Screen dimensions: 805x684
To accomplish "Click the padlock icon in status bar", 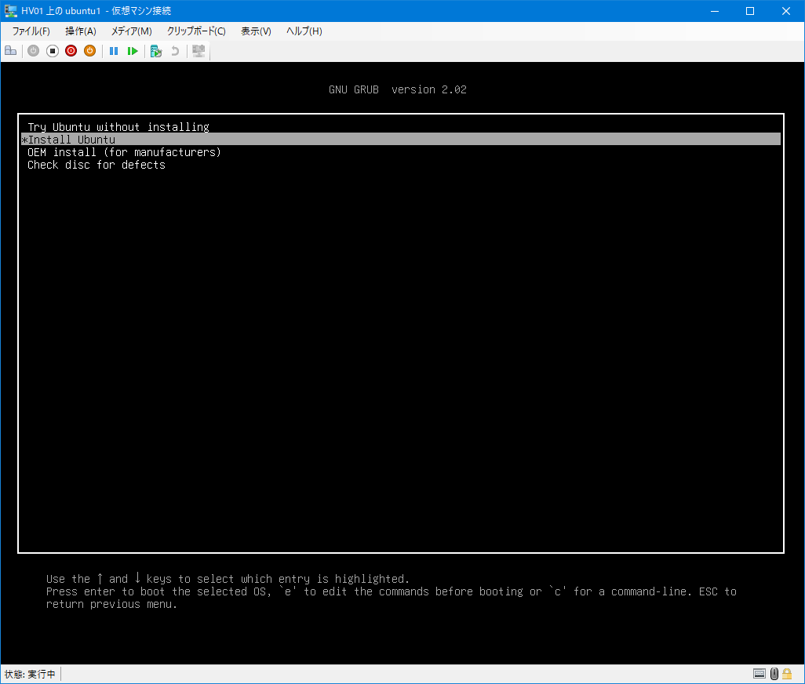I will tap(789, 674).
